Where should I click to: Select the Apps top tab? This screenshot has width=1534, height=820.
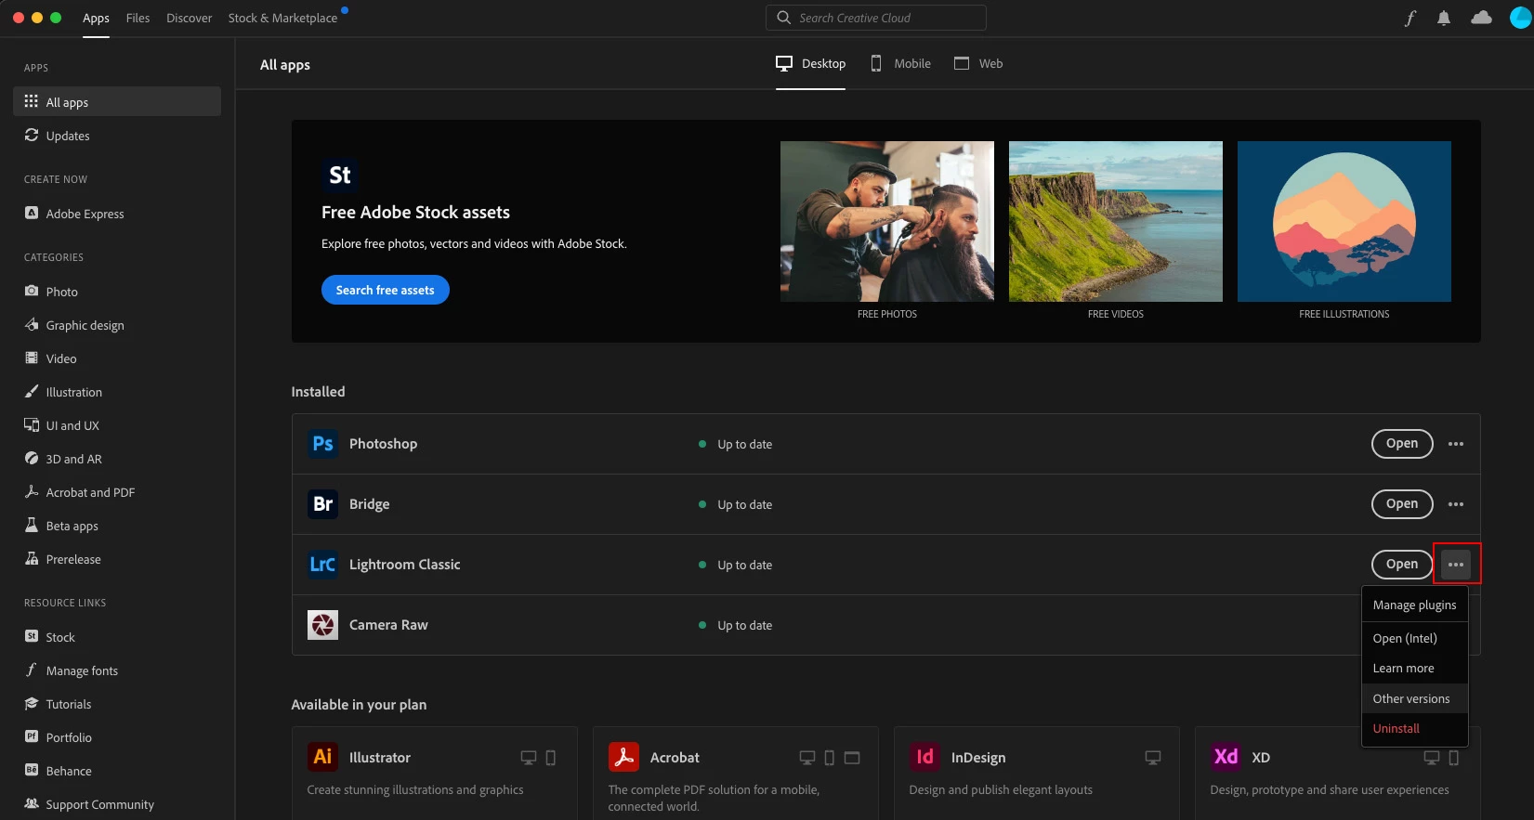click(96, 18)
